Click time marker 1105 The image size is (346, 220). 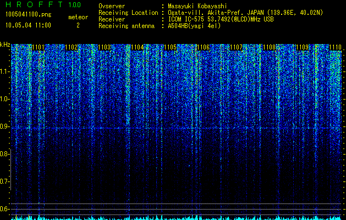tap(171, 47)
